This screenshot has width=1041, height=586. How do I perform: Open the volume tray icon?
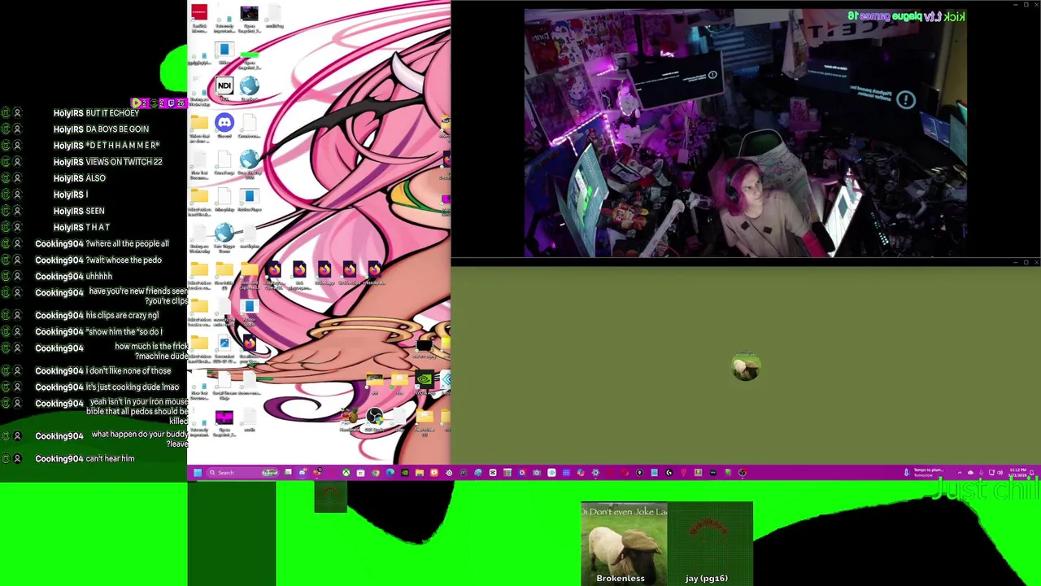[1000, 472]
